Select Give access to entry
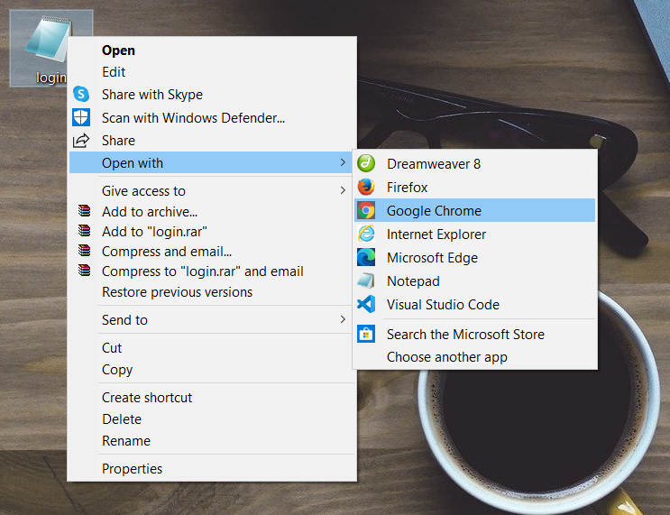670x515 pixels. pos(212,190)
